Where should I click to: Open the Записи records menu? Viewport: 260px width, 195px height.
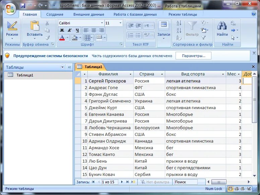[x=164, y=31]
